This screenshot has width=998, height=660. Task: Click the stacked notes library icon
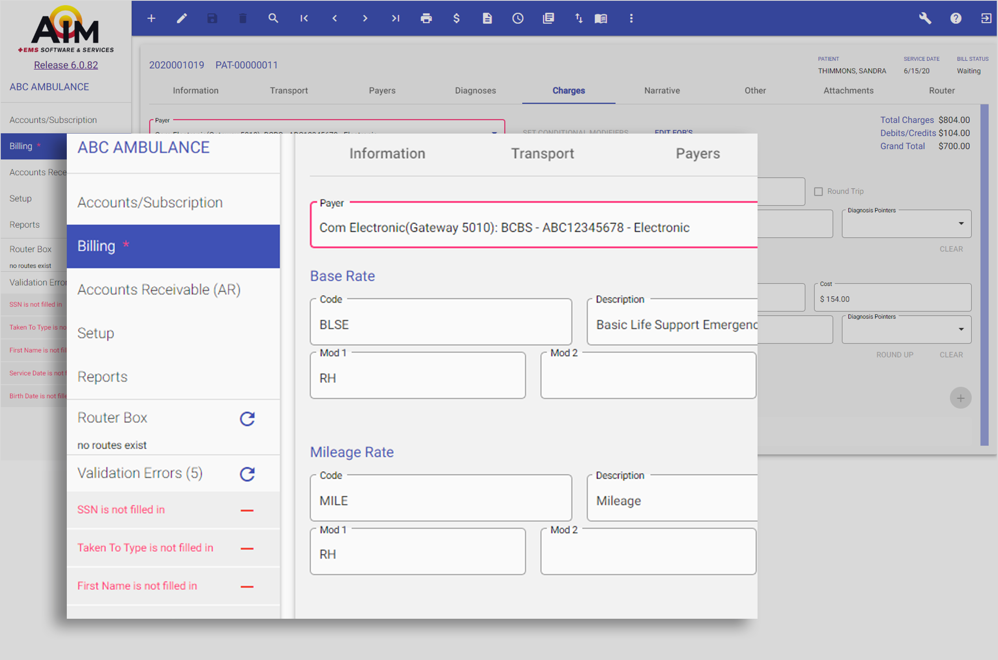tap(549, 18)
